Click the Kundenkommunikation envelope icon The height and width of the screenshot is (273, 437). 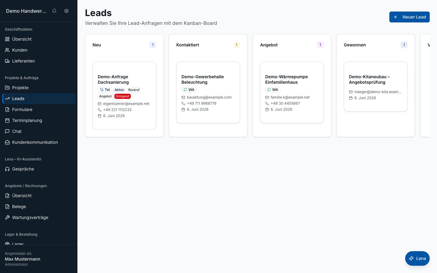[7, 142]
